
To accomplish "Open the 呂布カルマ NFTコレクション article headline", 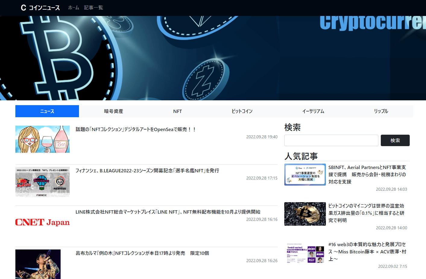I will [x=142, y=253].
